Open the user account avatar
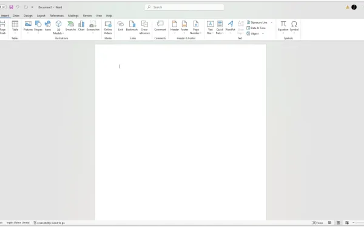Viewport: 364px width, 227px height. [x=354, y=7]
